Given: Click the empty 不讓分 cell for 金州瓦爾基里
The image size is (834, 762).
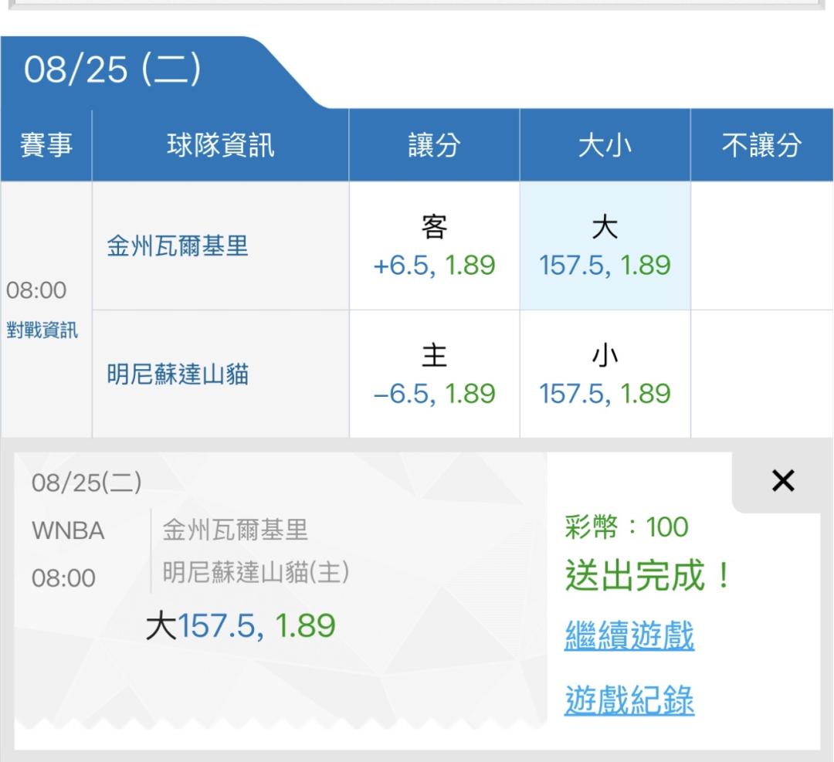Looking at the screenshot, I should click(761, 246).
